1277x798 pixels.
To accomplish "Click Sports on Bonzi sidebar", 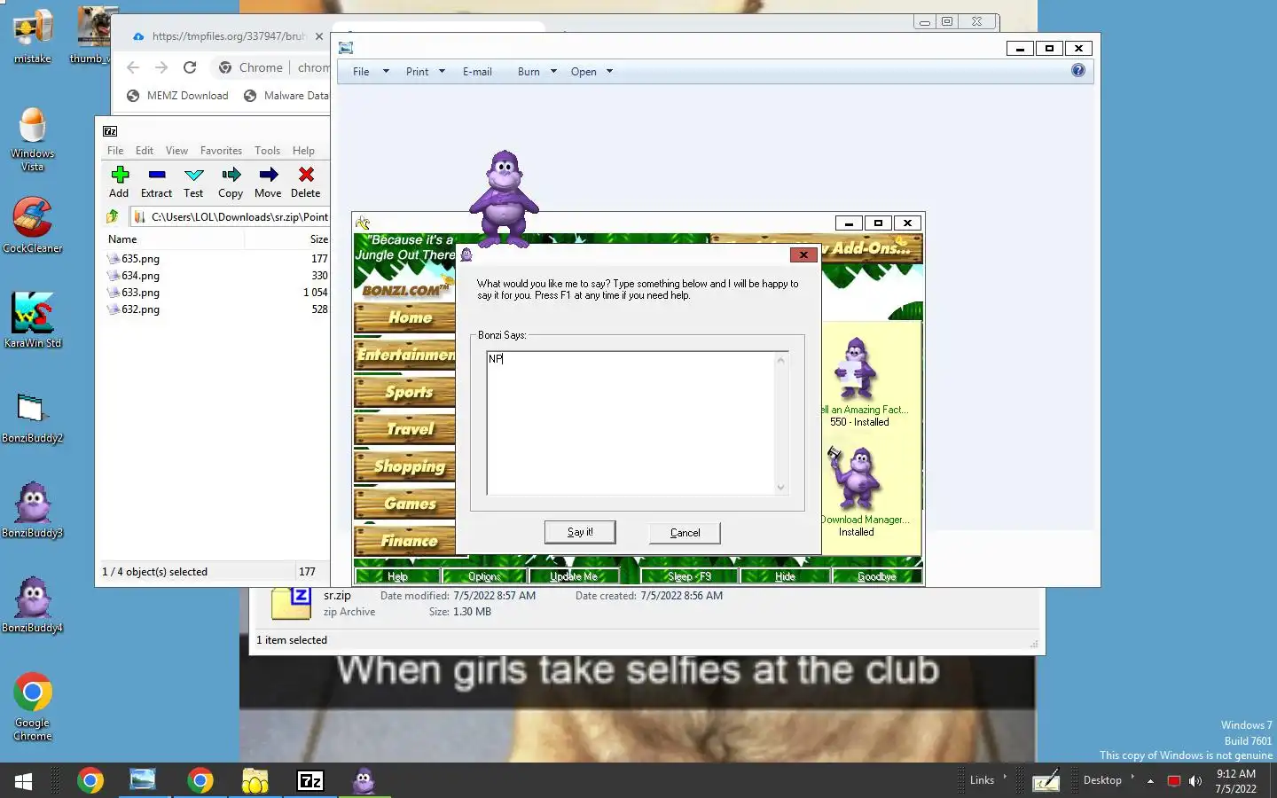I will coord(404,392).
